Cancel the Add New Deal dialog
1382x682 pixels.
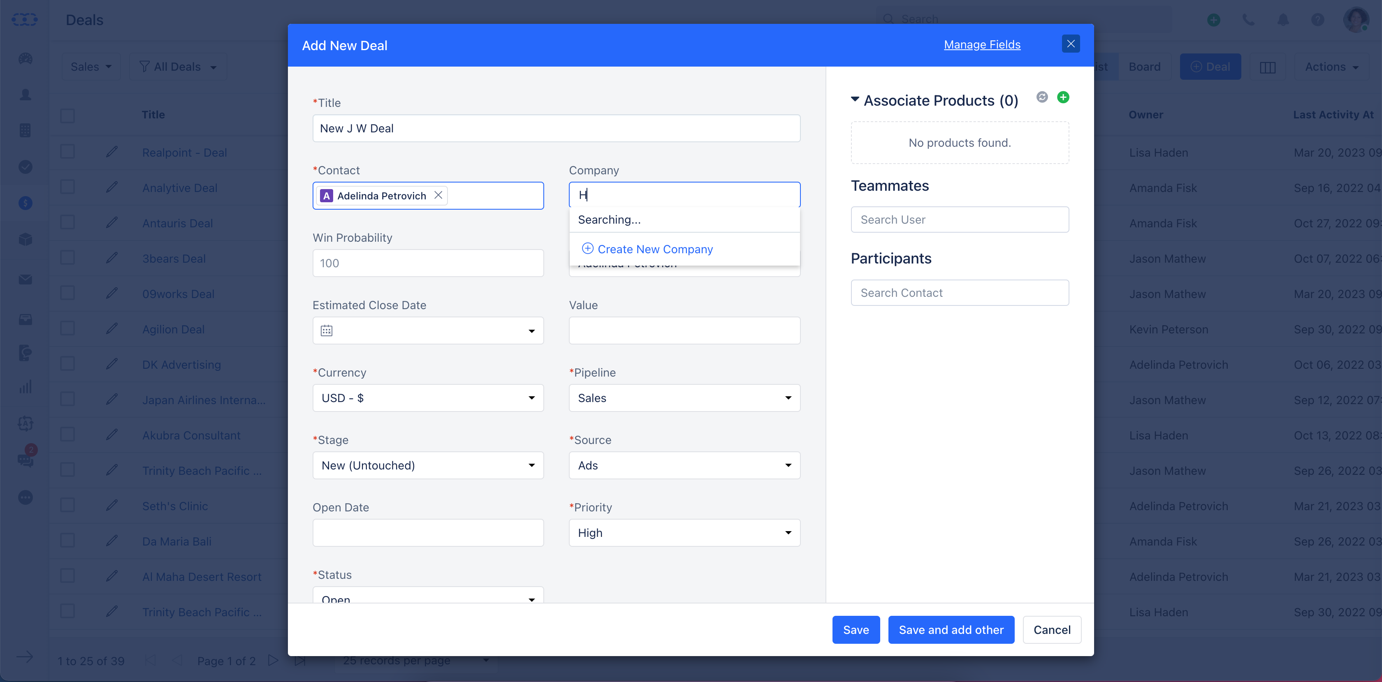[x=1052, y=629]
